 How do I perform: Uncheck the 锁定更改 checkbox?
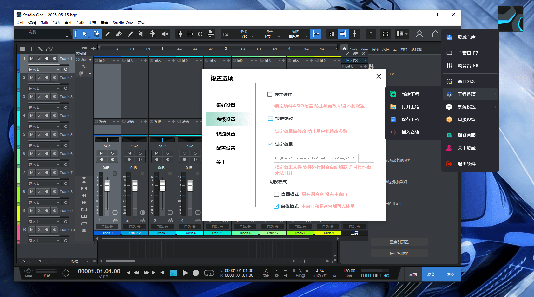tap(270, 119)
